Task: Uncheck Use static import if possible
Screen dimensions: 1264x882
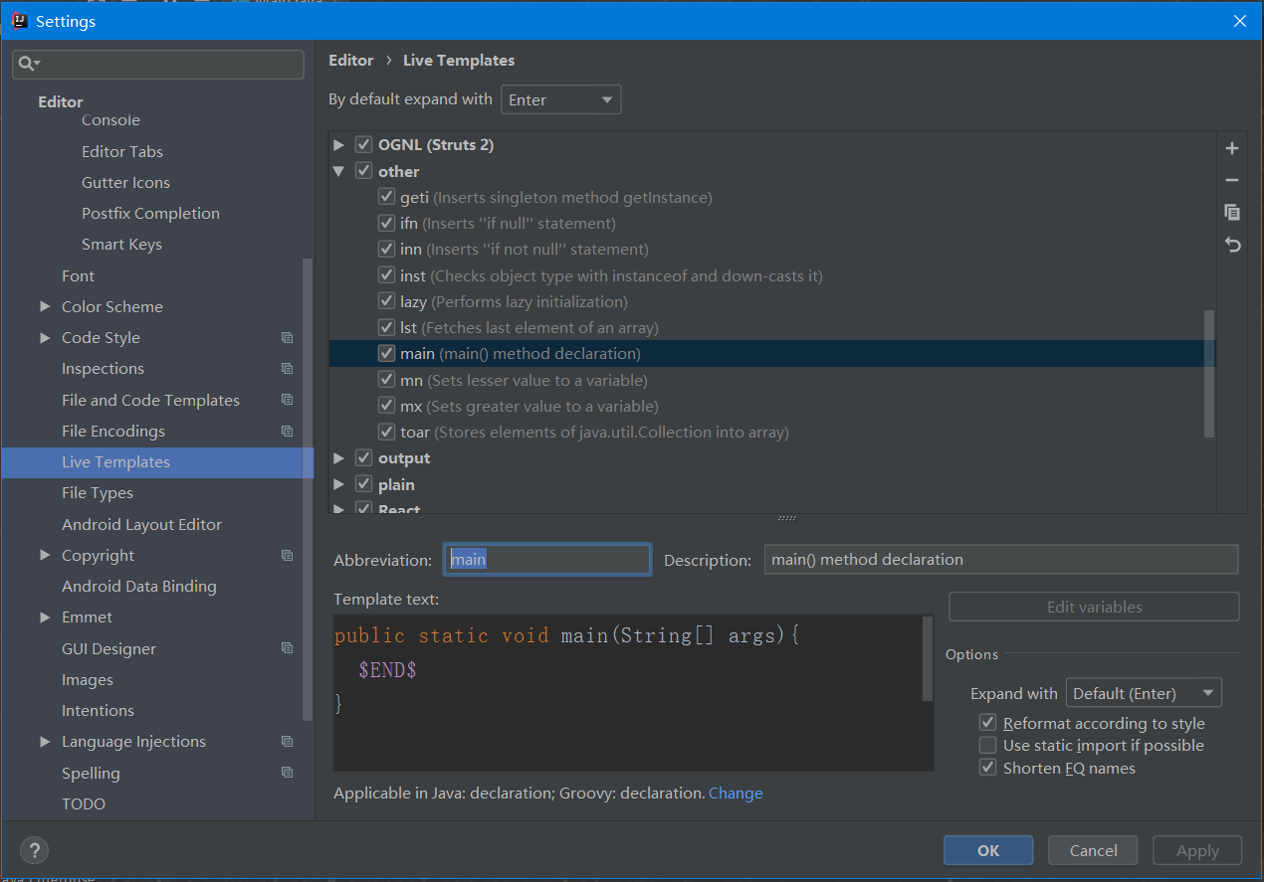Action: 987,745
